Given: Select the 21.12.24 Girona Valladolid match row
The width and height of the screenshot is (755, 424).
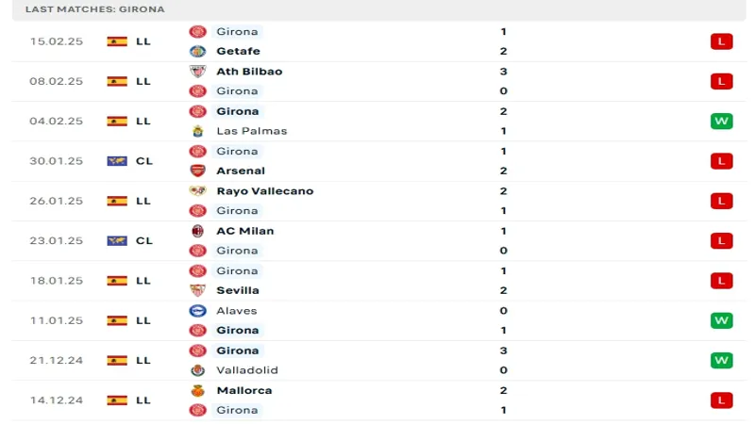Looking at the screenshot, I should 379,361.
